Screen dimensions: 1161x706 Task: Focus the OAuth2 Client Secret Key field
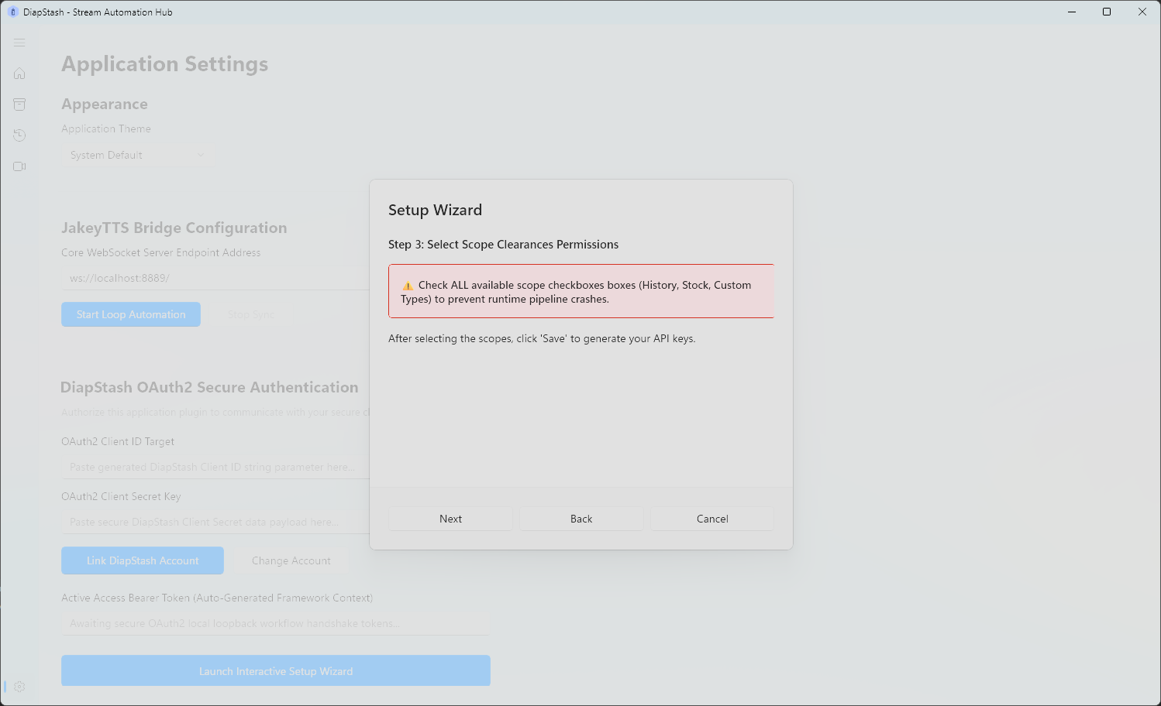(x=215, y=522)
